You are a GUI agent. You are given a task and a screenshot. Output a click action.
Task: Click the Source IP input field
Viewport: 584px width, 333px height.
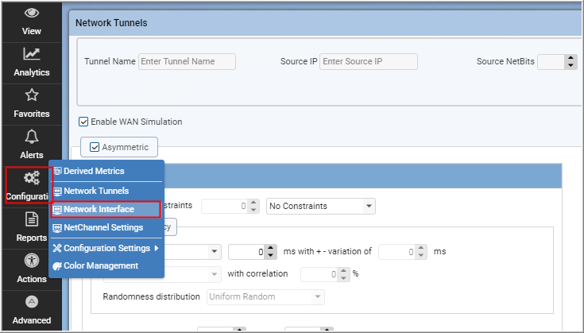(x=369, y=61)
